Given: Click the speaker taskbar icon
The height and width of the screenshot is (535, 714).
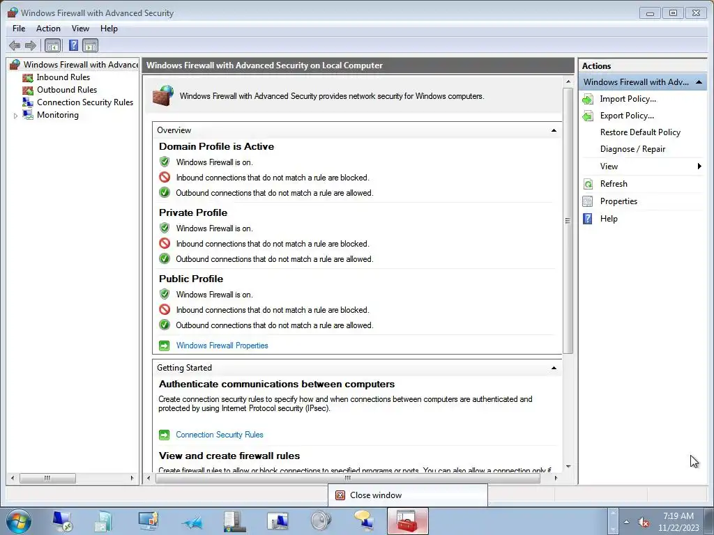Looking at the screenshot, I should pos(321,521).
